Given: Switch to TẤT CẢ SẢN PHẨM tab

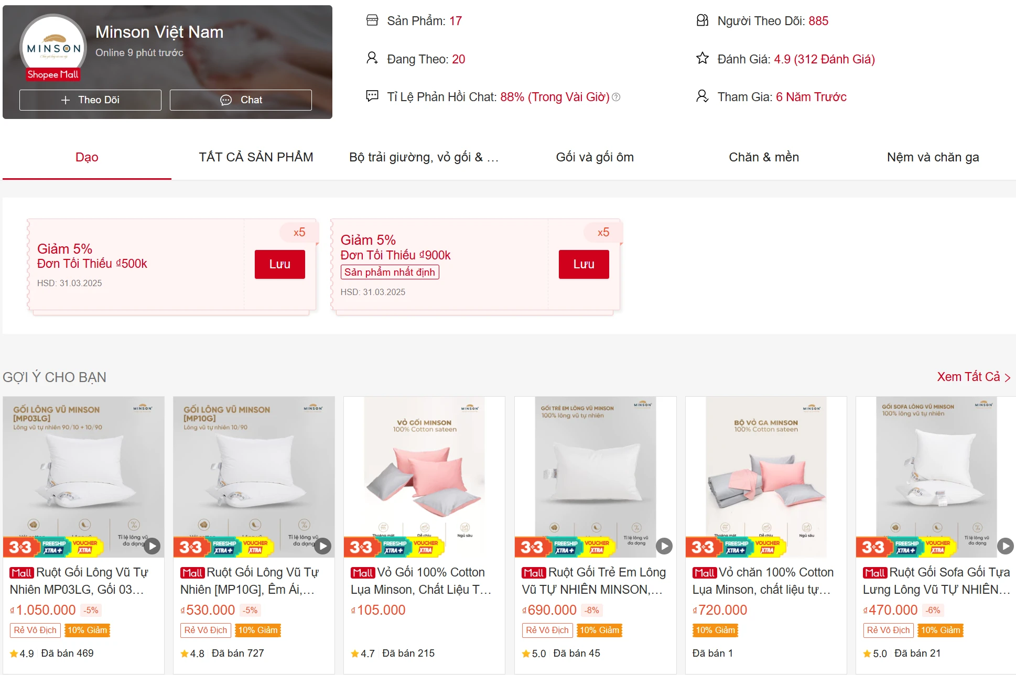Looking at the screenshot, I should (x=256, y=157).
